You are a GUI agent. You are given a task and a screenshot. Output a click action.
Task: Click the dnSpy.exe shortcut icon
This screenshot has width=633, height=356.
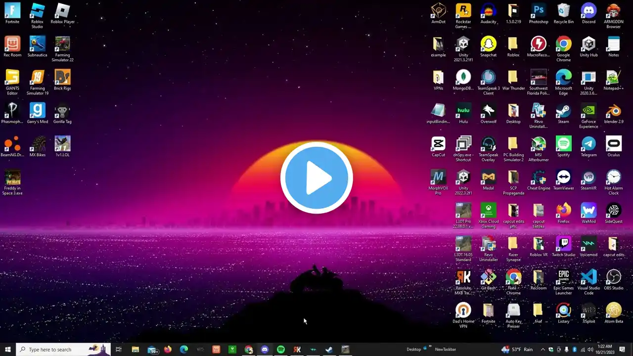pyautogui.click(x=463, y=148)
